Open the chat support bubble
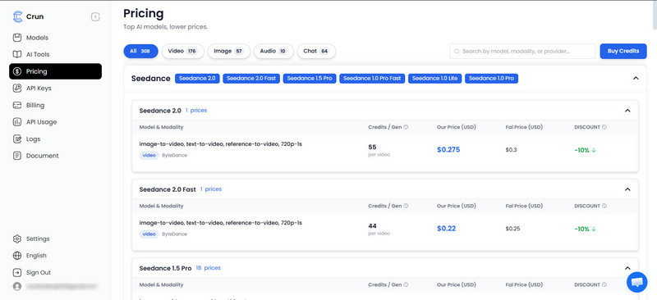This screenshot has height=300, width=657. 637,282
